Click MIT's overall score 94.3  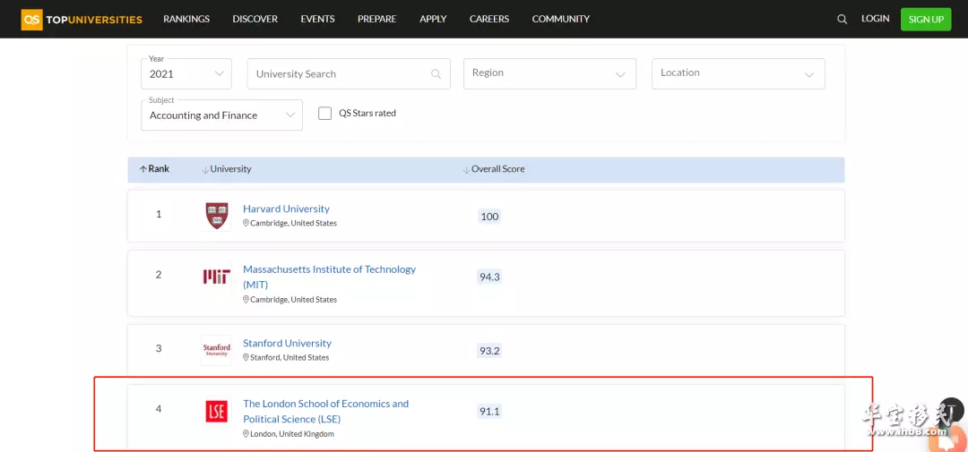(489, 277)
